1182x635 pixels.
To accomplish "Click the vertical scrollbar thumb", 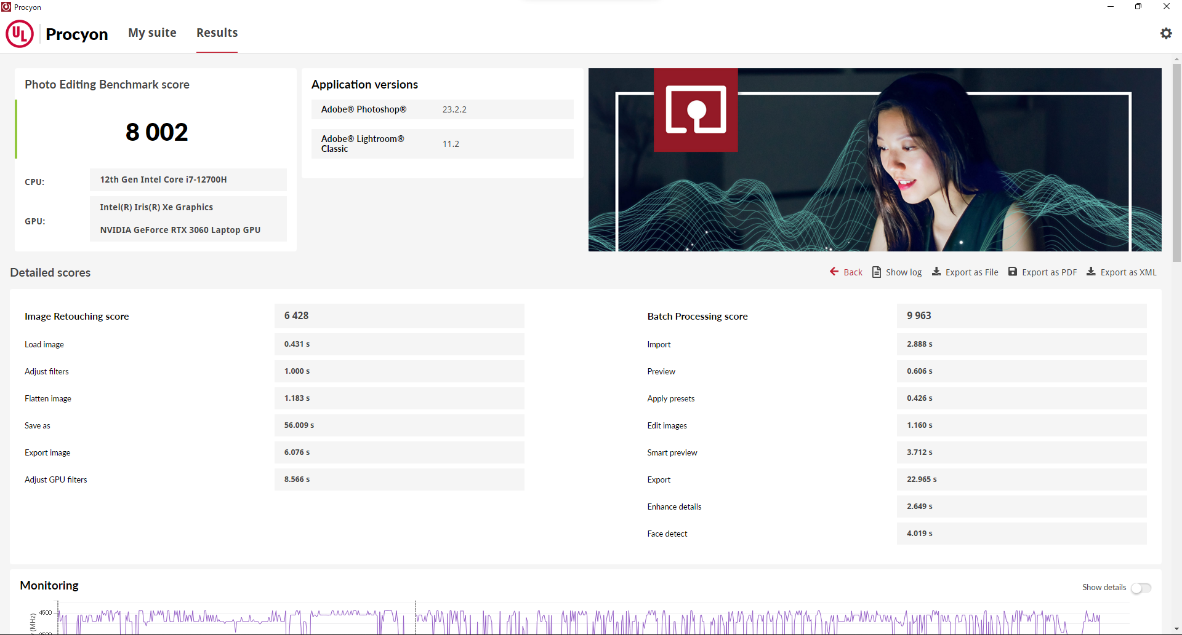I will [1176, 163].
